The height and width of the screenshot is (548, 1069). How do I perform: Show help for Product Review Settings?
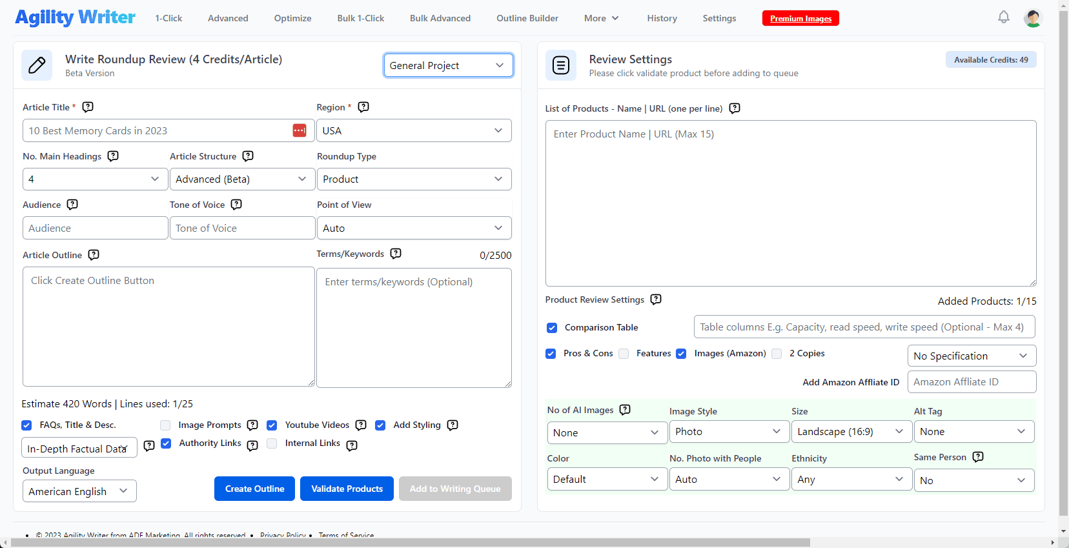[x=656, y=299]
